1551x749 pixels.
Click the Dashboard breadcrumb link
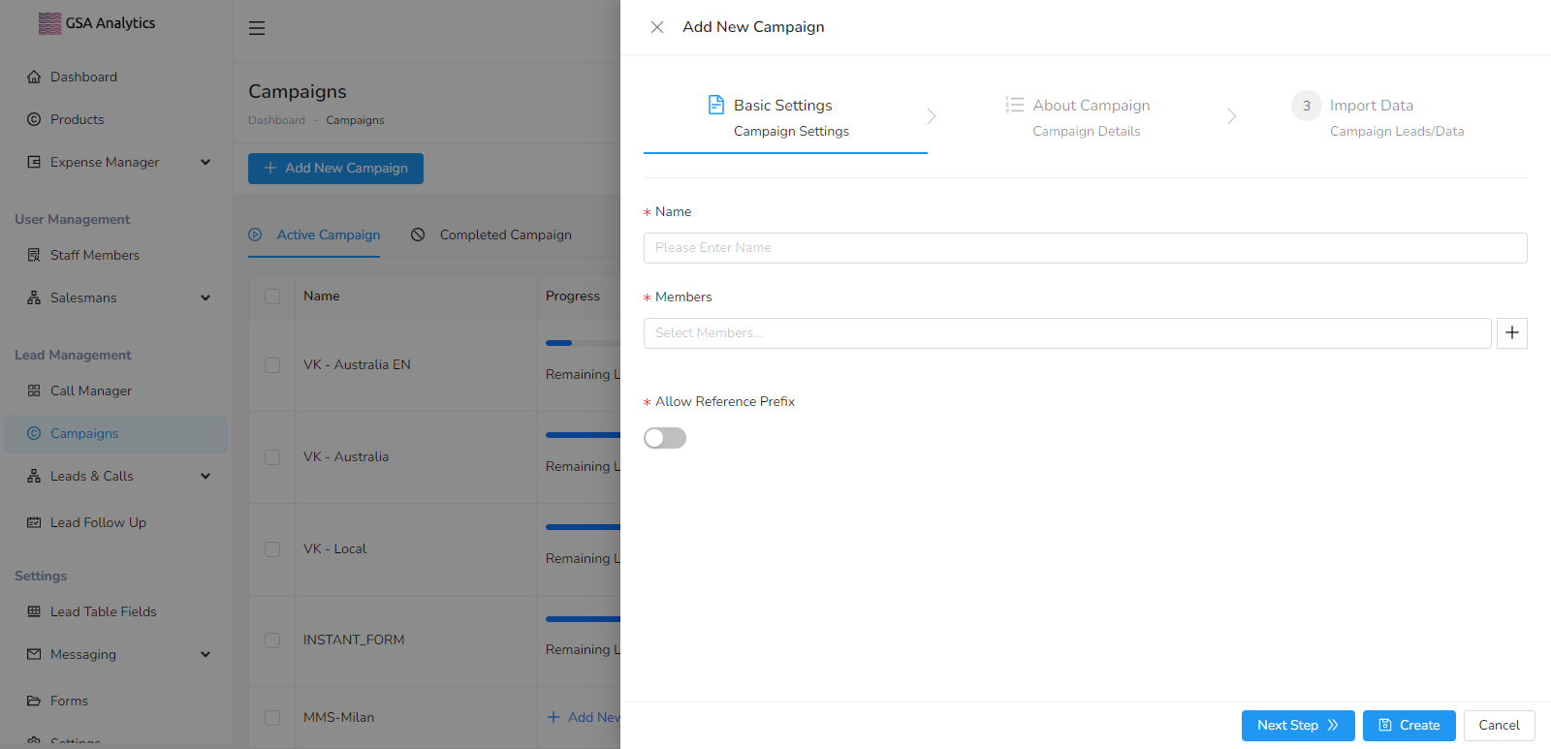[276, 120]
